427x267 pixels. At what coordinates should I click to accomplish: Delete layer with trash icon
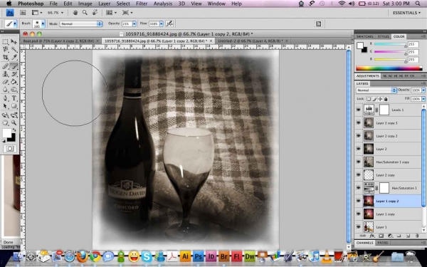coord(417,236)
